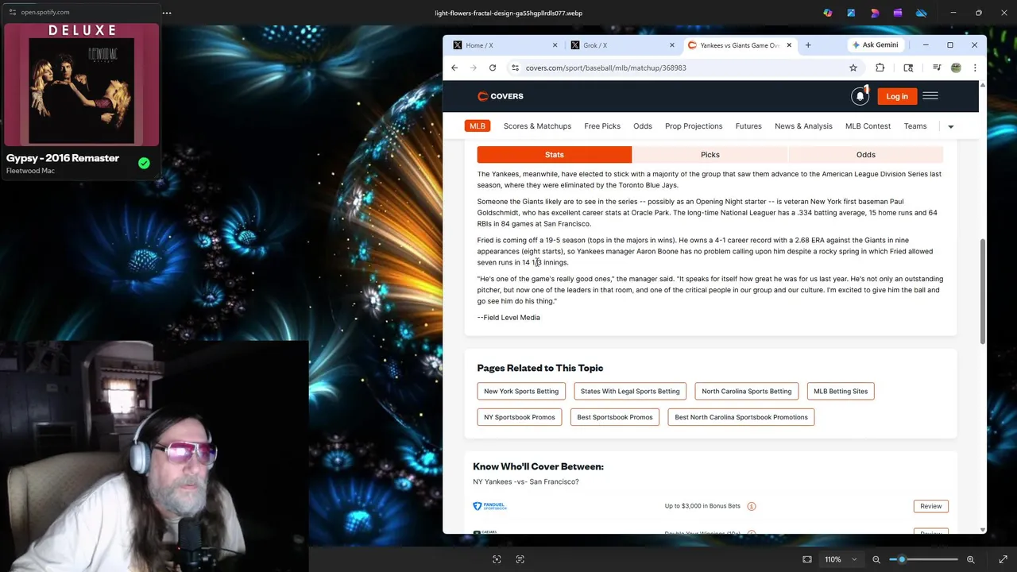Image resolution: width=1017 pixels, height=572 pixels.
Task: Open Prop Projections
Action: [x=694, y=126]
